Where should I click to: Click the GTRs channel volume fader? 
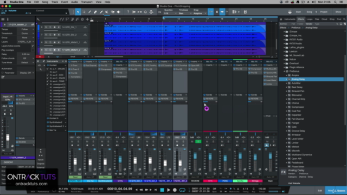coord(120,160)
